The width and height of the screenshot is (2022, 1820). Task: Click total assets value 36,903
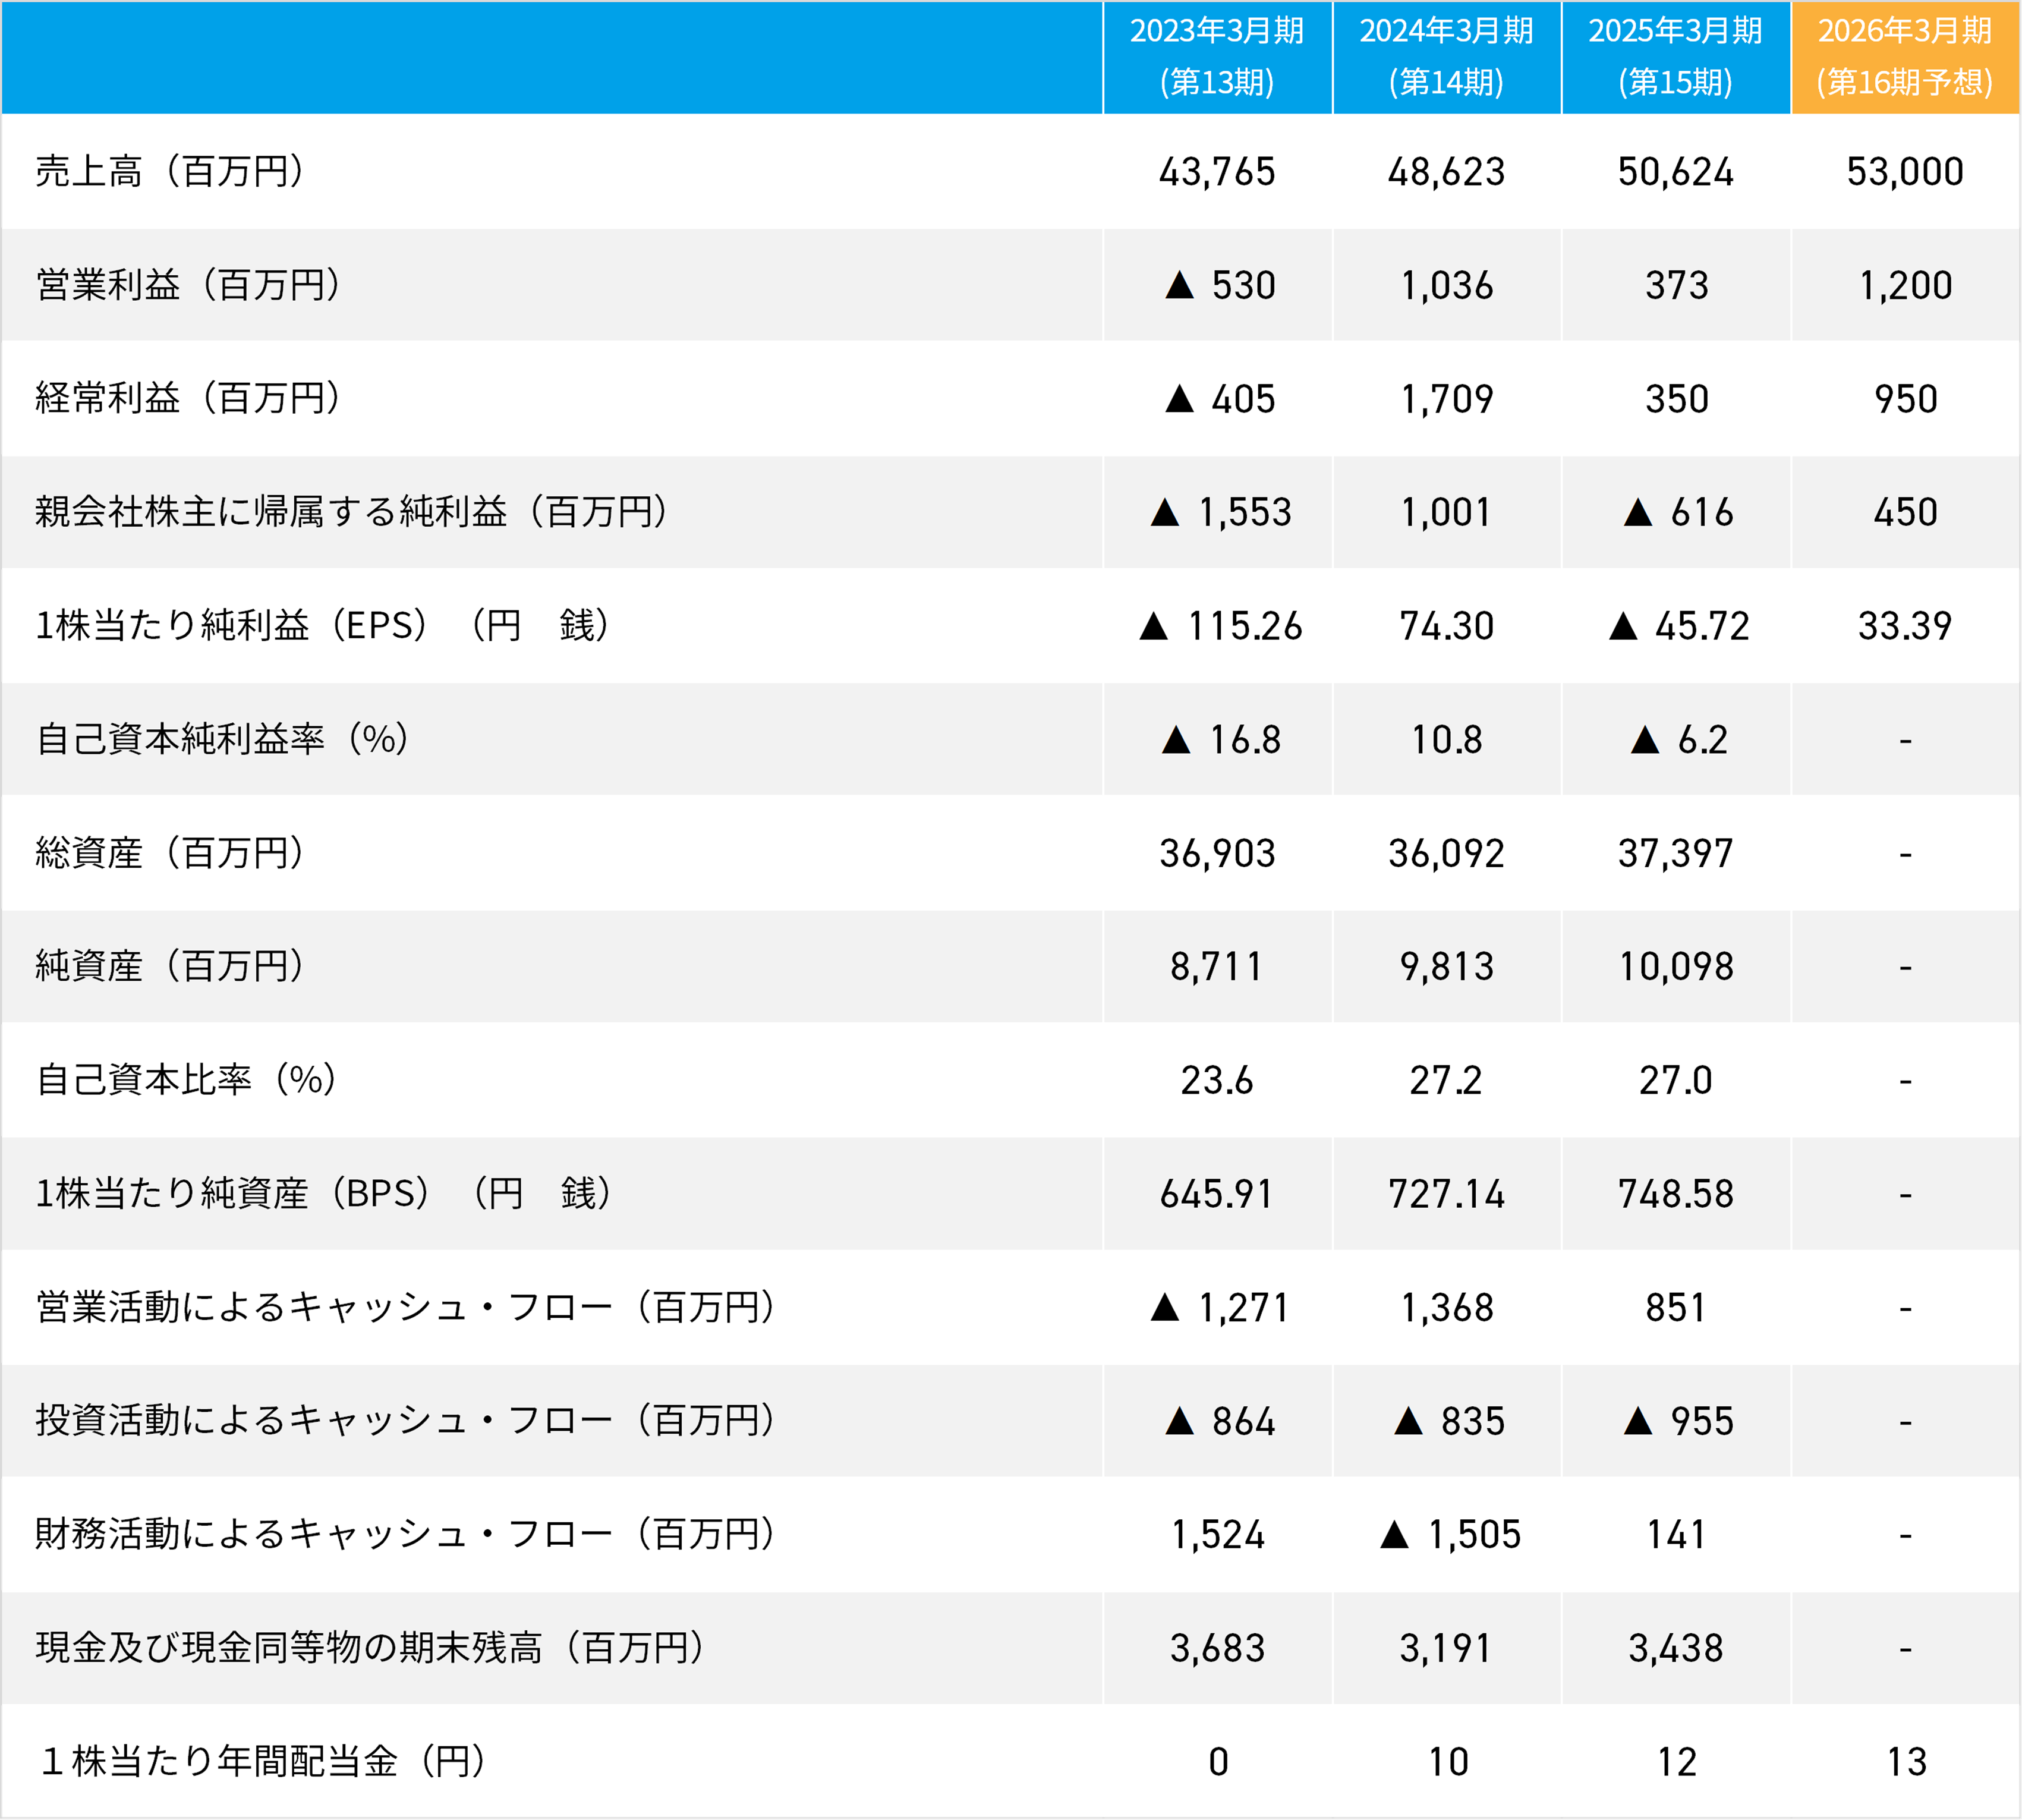pyautogui.click(x=1217, y=854)
